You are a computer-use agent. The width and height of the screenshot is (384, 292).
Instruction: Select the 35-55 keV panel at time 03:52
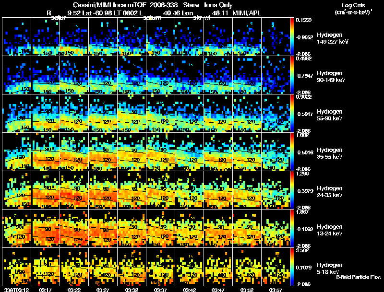pos(247,152)
